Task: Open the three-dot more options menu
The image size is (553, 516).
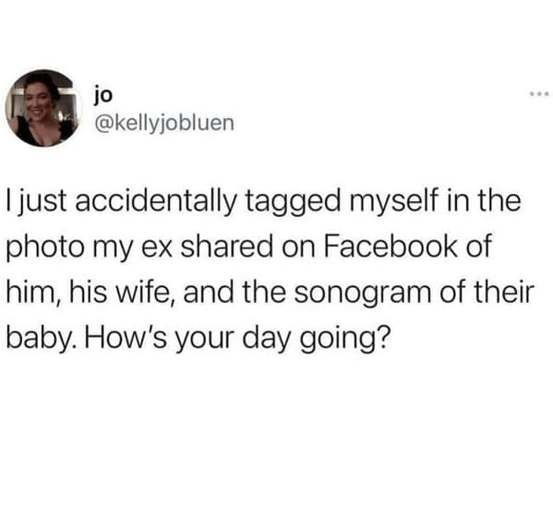Action: point(539,94)
